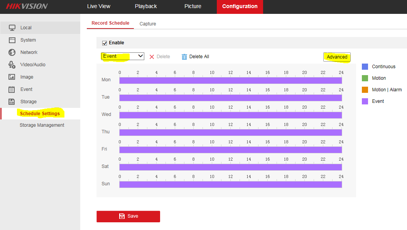Switch to the Capture tab
407x230 pixels.
(148, 24)
